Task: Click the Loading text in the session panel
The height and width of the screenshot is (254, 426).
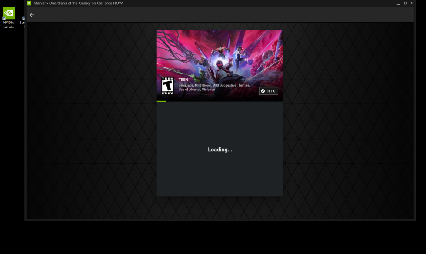Action: 220,150
